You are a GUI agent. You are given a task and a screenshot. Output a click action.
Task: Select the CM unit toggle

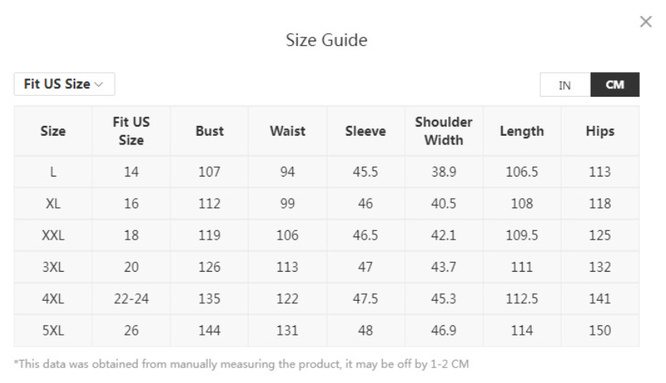615,84
